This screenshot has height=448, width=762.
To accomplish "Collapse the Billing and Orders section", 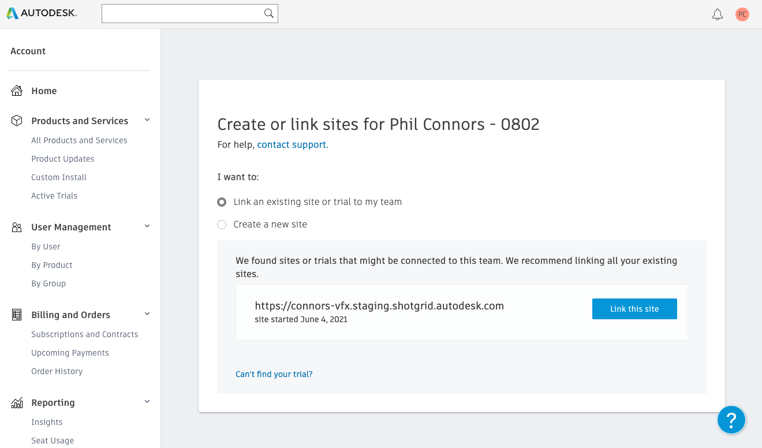I will tap(147, 314).
